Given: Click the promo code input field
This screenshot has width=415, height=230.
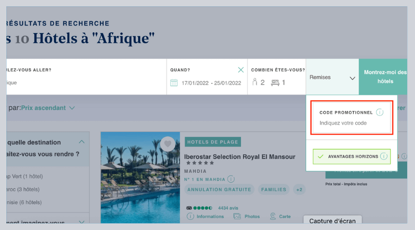Looking at the screenshot, I should 351,123.
